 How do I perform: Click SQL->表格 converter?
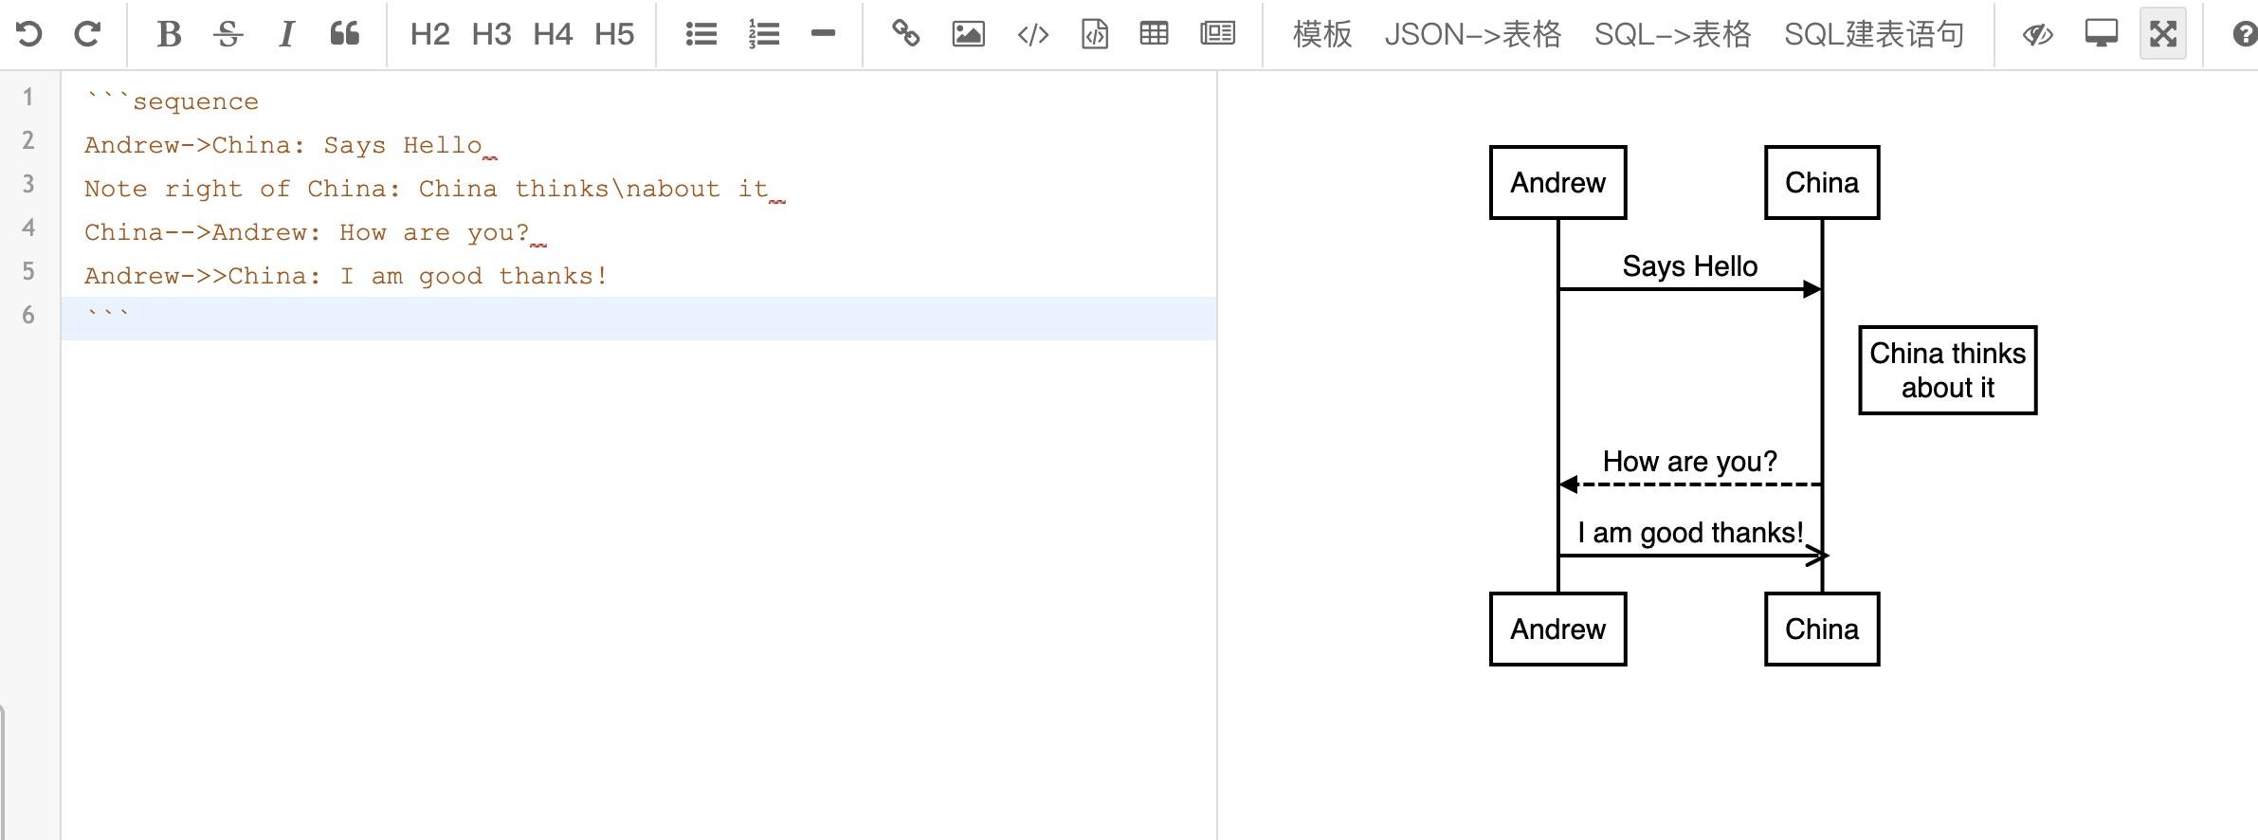[1672, 34]
